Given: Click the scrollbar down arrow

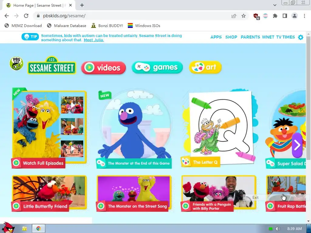Looking at the screenshot, I should pyautogui.click(x=308, y=221).
